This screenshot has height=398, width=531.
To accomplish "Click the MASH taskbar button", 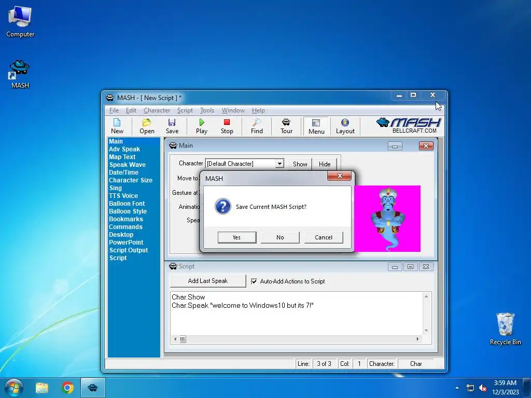I will [x=93, y=388].
